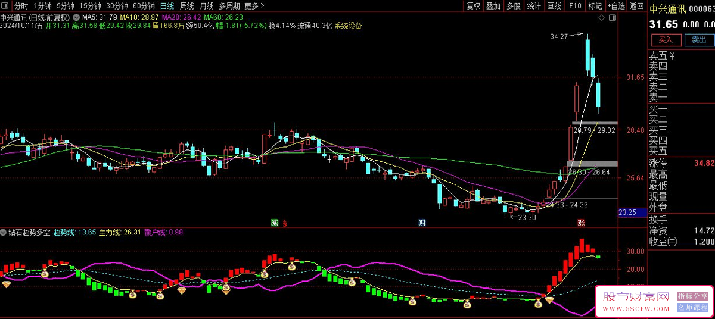715x319 pixels.
Task: Click the 散户线: 0.98 value label
Action: (163, 232)
